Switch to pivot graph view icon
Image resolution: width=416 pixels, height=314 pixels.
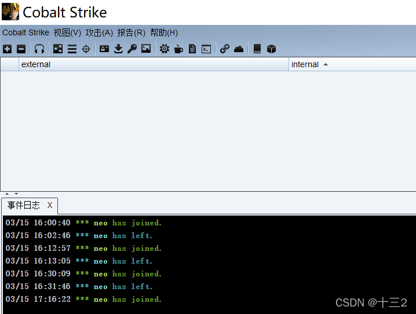(58, 49)
